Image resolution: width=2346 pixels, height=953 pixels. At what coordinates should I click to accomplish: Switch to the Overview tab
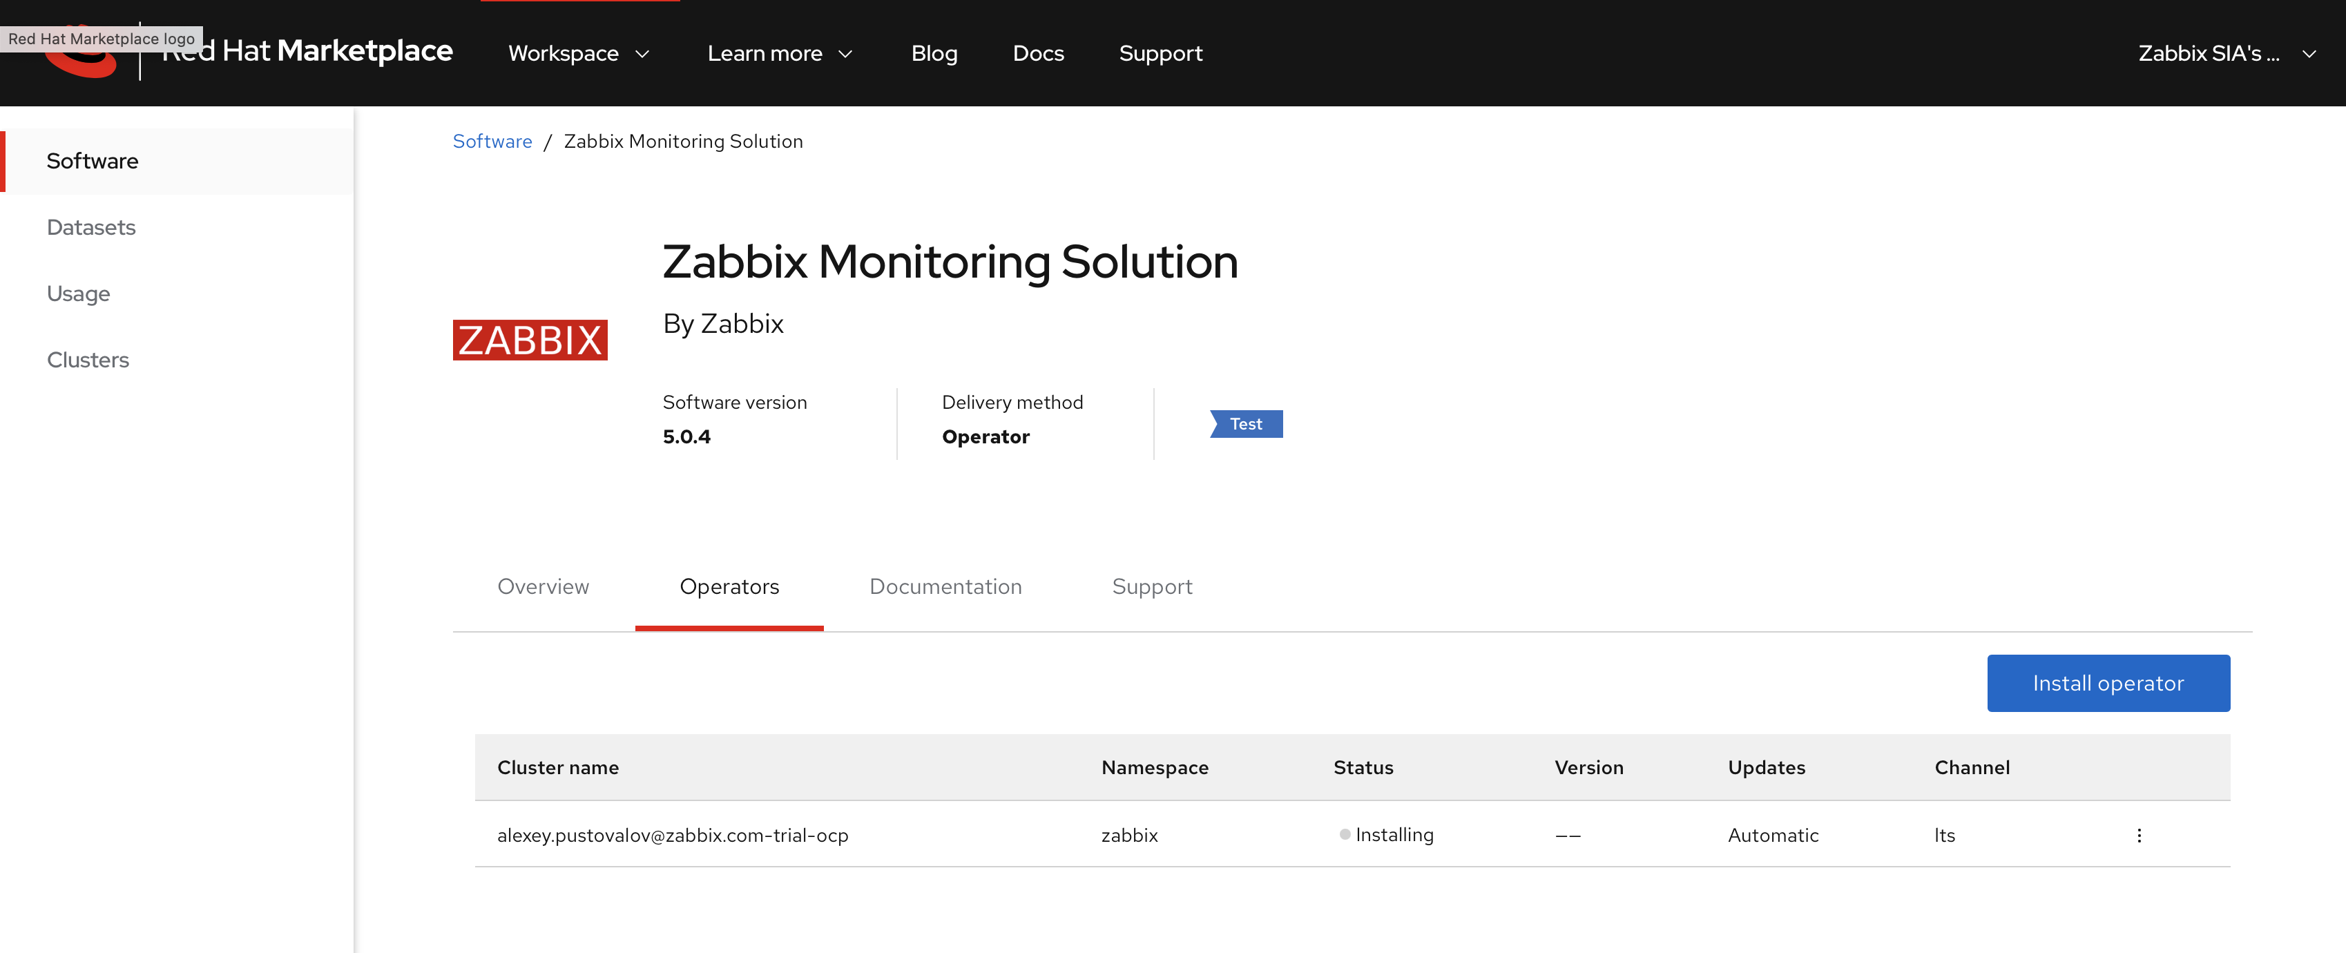[543, 587]
